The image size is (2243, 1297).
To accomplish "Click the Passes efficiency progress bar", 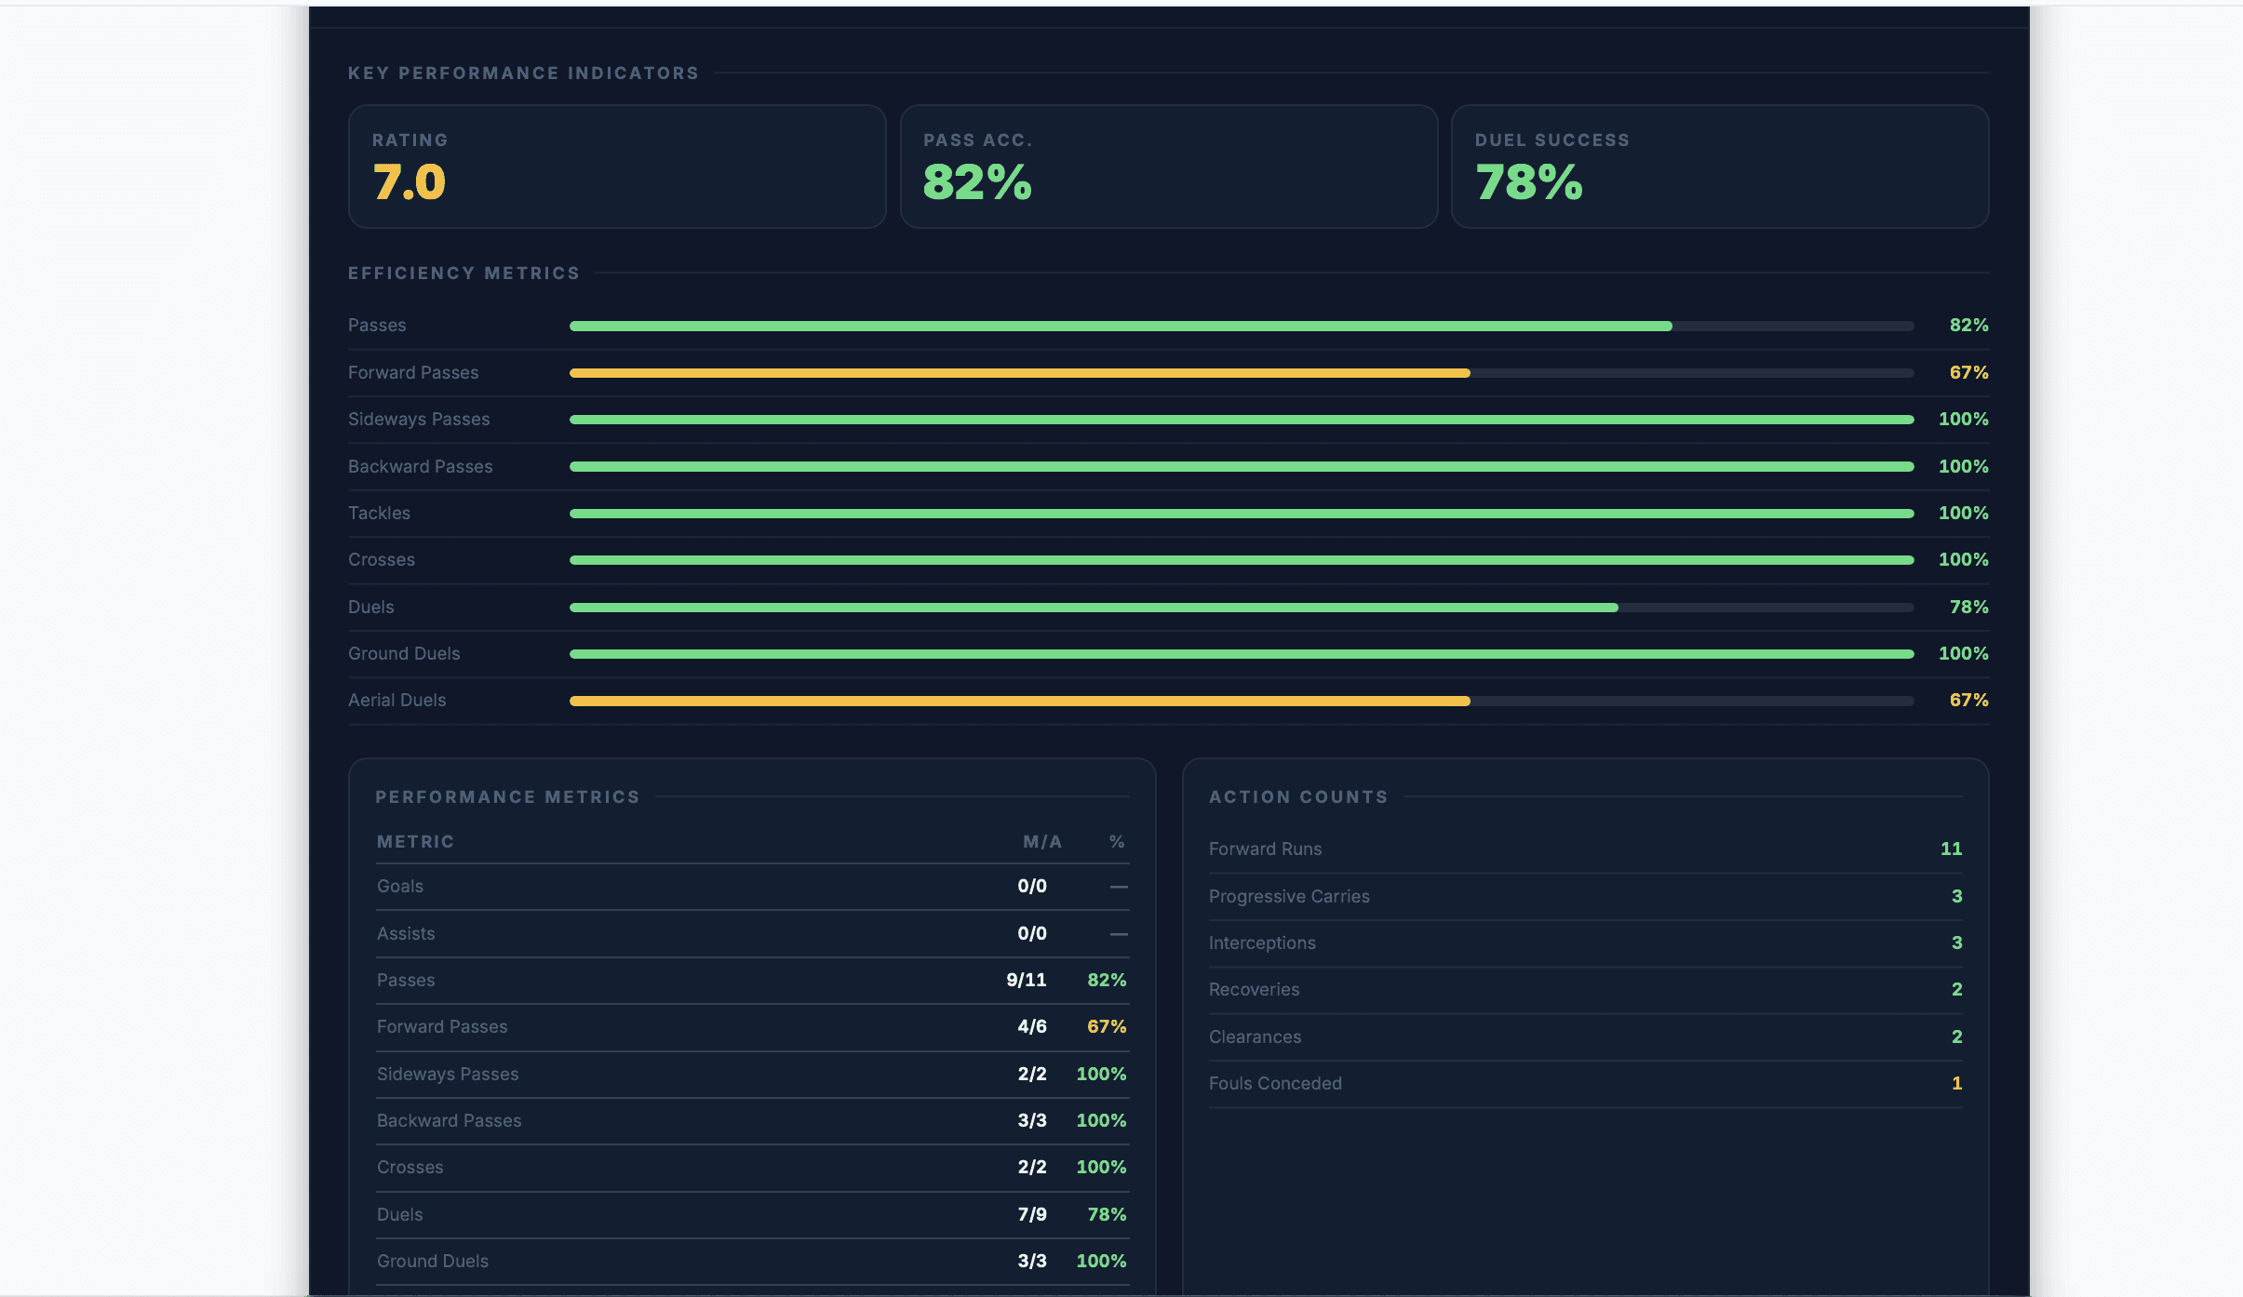I will 1242,327.
